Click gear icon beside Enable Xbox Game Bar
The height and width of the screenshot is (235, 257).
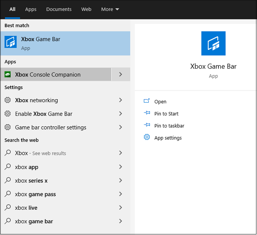(7, 114)
